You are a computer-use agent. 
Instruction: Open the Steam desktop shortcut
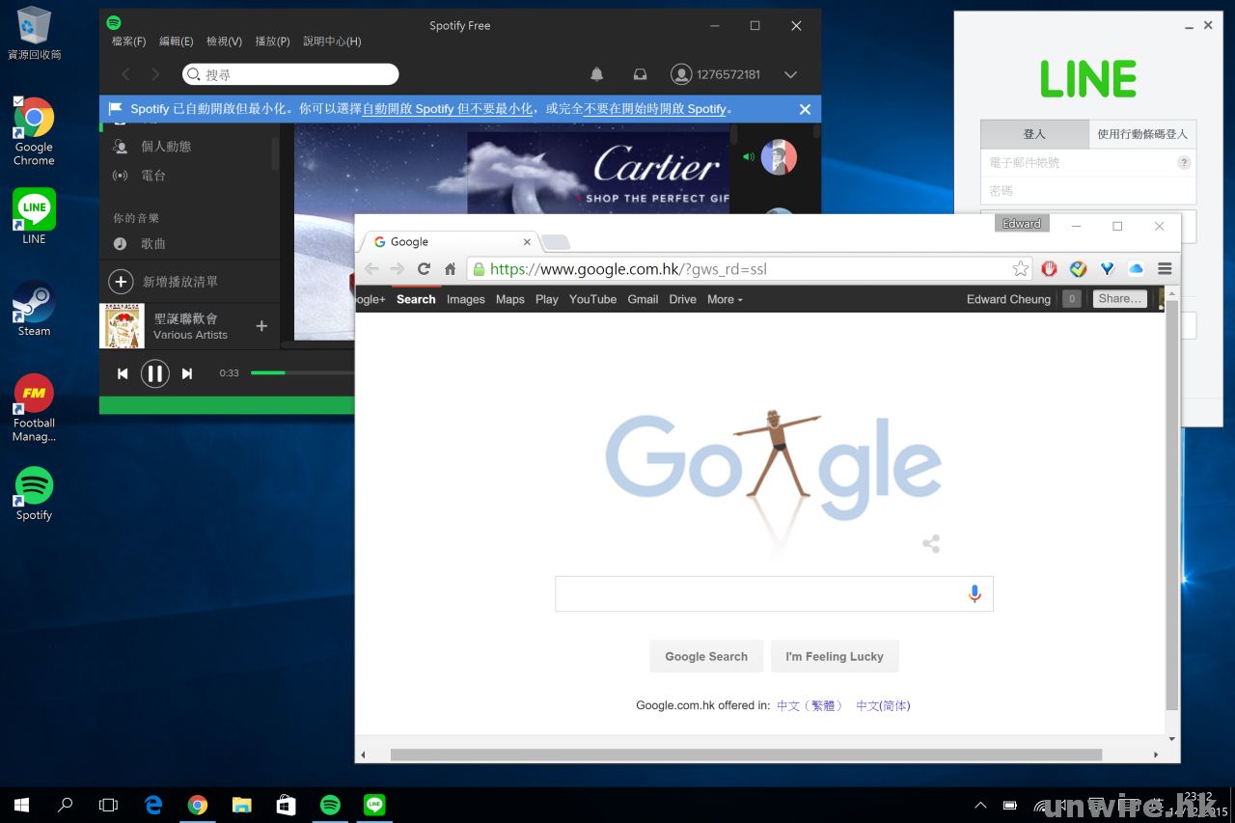click(34, 309)
